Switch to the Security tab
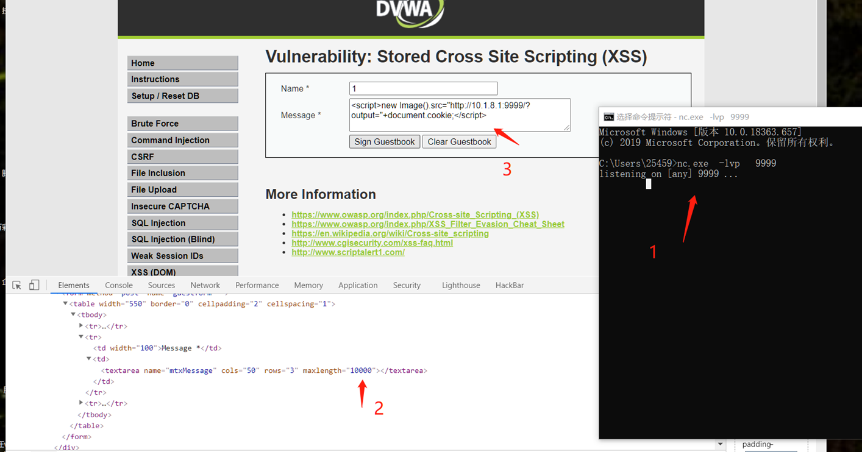The image size is (862, 452). click(x=407, y=285)
